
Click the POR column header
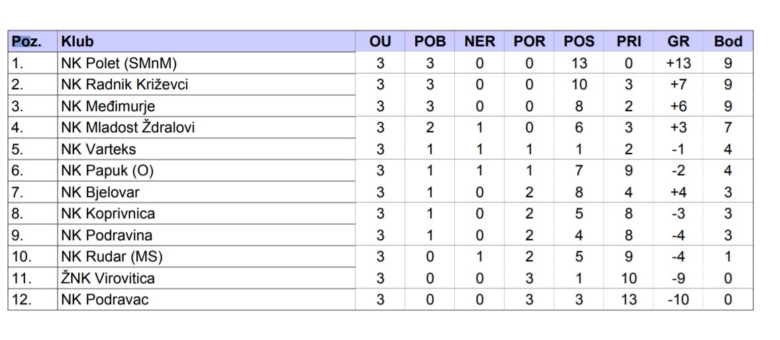(530, 42)
